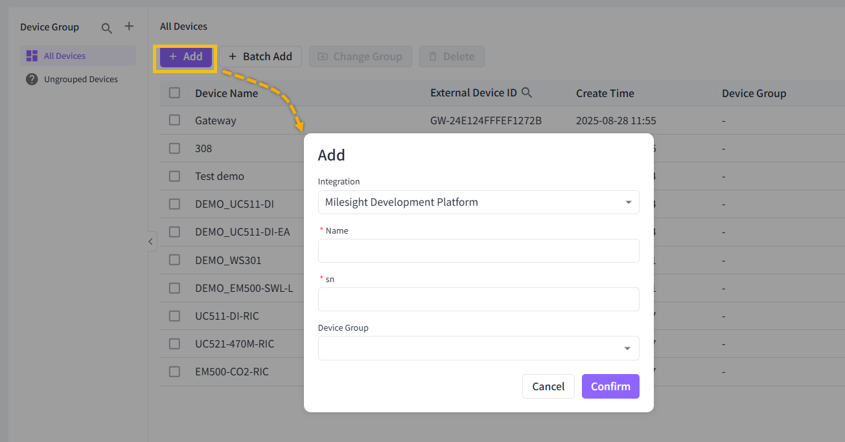This screenshot has height=442, width=845.
Task: Collapse the sidebar using the chevron handle
Action: click(x=150, y=241)
